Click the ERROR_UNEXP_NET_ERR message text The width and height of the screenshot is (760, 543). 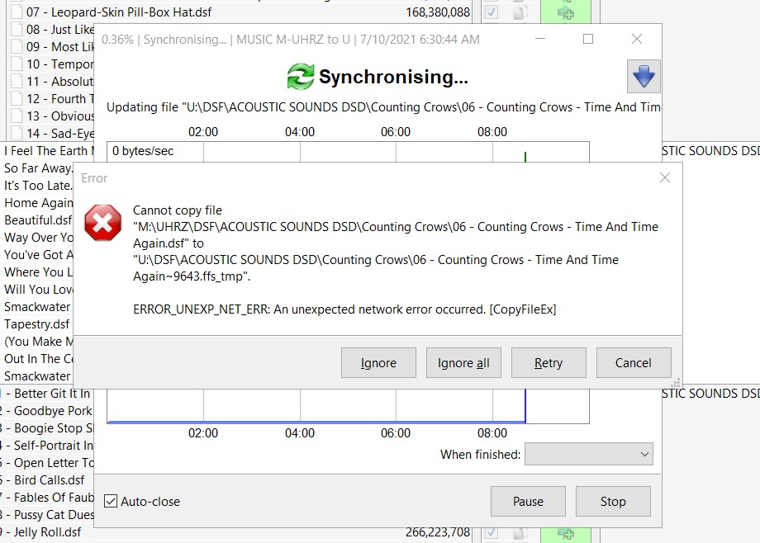pos(344,309)
